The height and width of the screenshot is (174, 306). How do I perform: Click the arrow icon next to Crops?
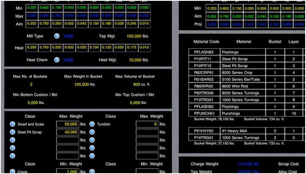tap(12, 171)
